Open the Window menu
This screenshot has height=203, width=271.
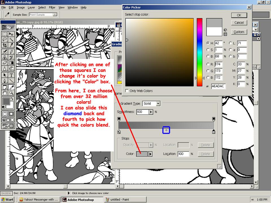[x=73, y=7]
